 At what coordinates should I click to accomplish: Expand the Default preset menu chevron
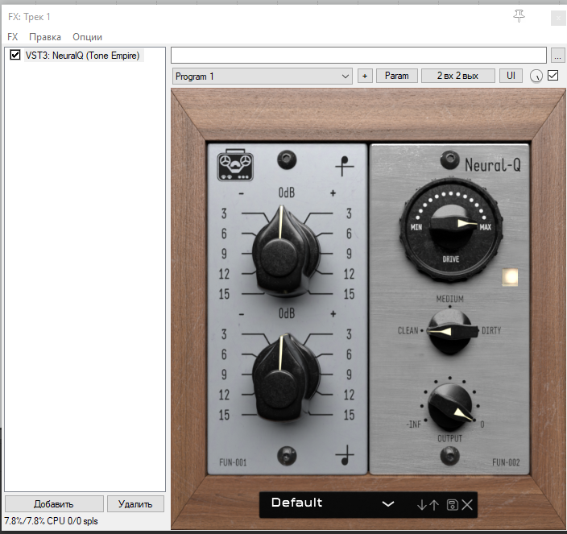(388, 503)
